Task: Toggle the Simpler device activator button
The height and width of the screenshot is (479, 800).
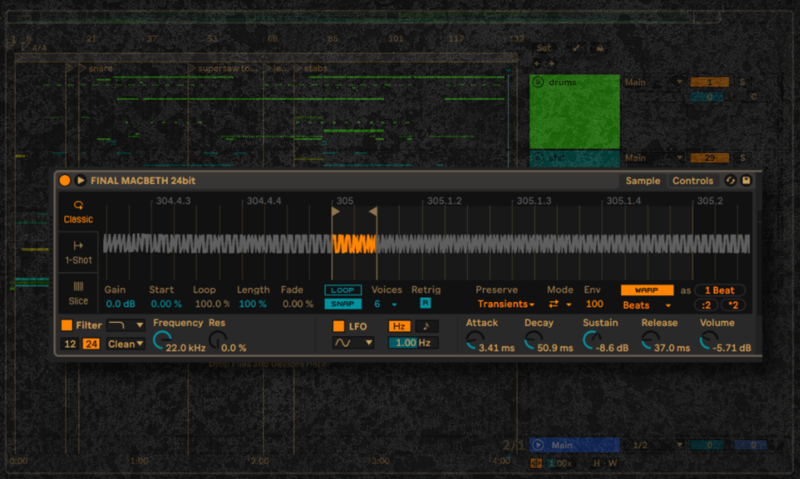Action: (x=64, y=180)
